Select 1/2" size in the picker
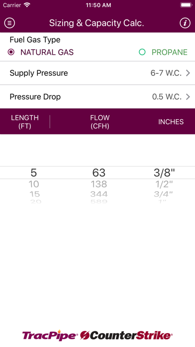Screen dimensions: 195x347 click(x=164, y=184)
